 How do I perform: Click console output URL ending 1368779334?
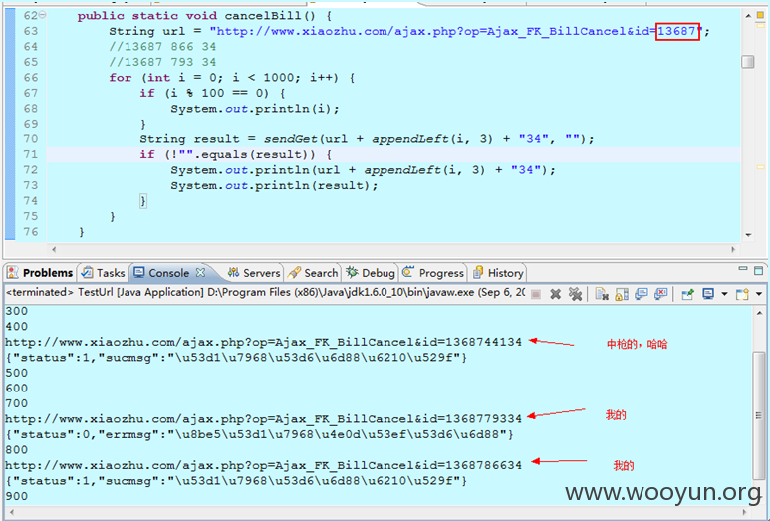tap(263, 419)
